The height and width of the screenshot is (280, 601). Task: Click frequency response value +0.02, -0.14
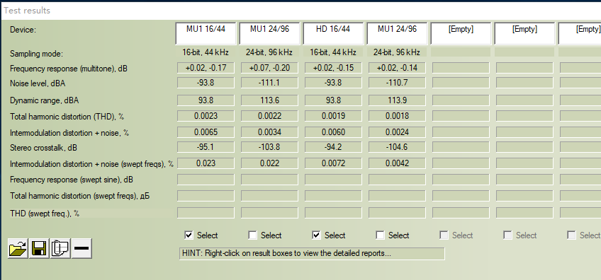397,68
